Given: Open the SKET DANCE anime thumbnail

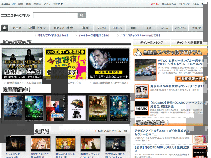Looking at the screenshot, I should [41, 144].
